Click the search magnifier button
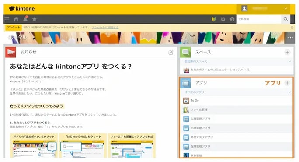 (x=285, y=19)
